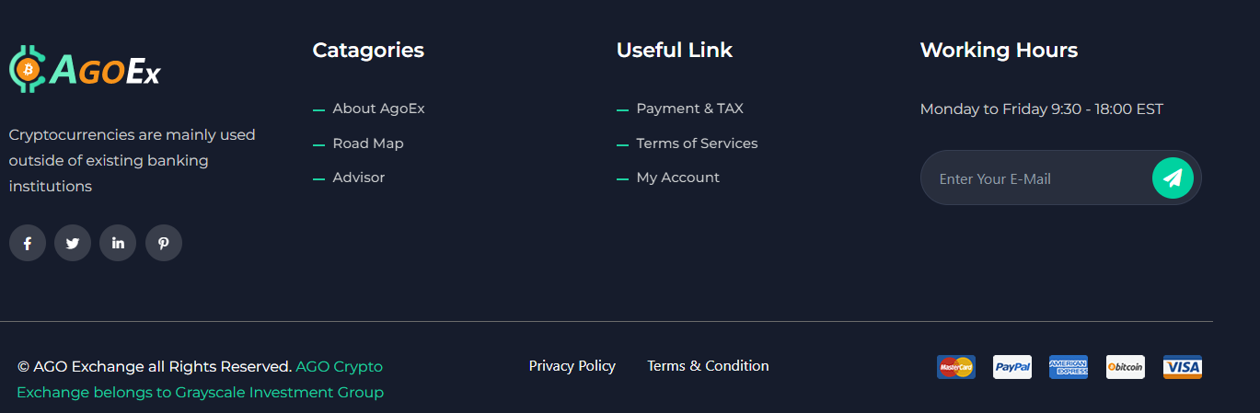Open Terms of Services link
This screenshot has height=413, width=1260.
pos(697,143)
